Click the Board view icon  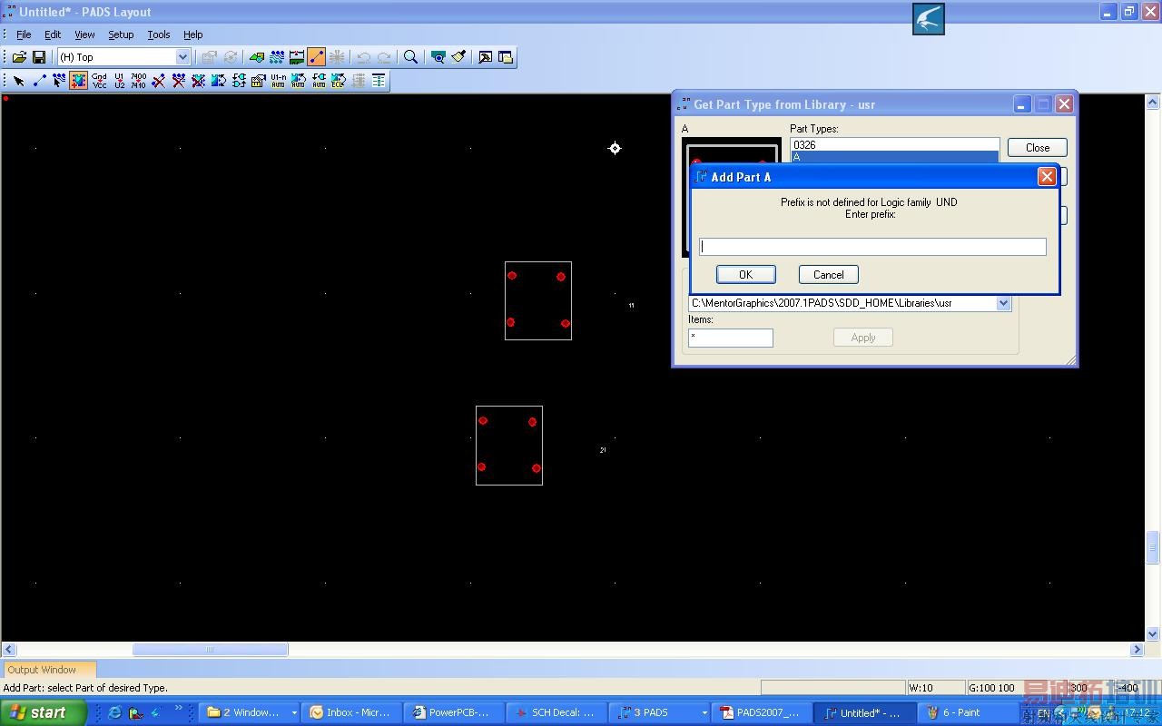pyautogui.click(x=438, y=57)
